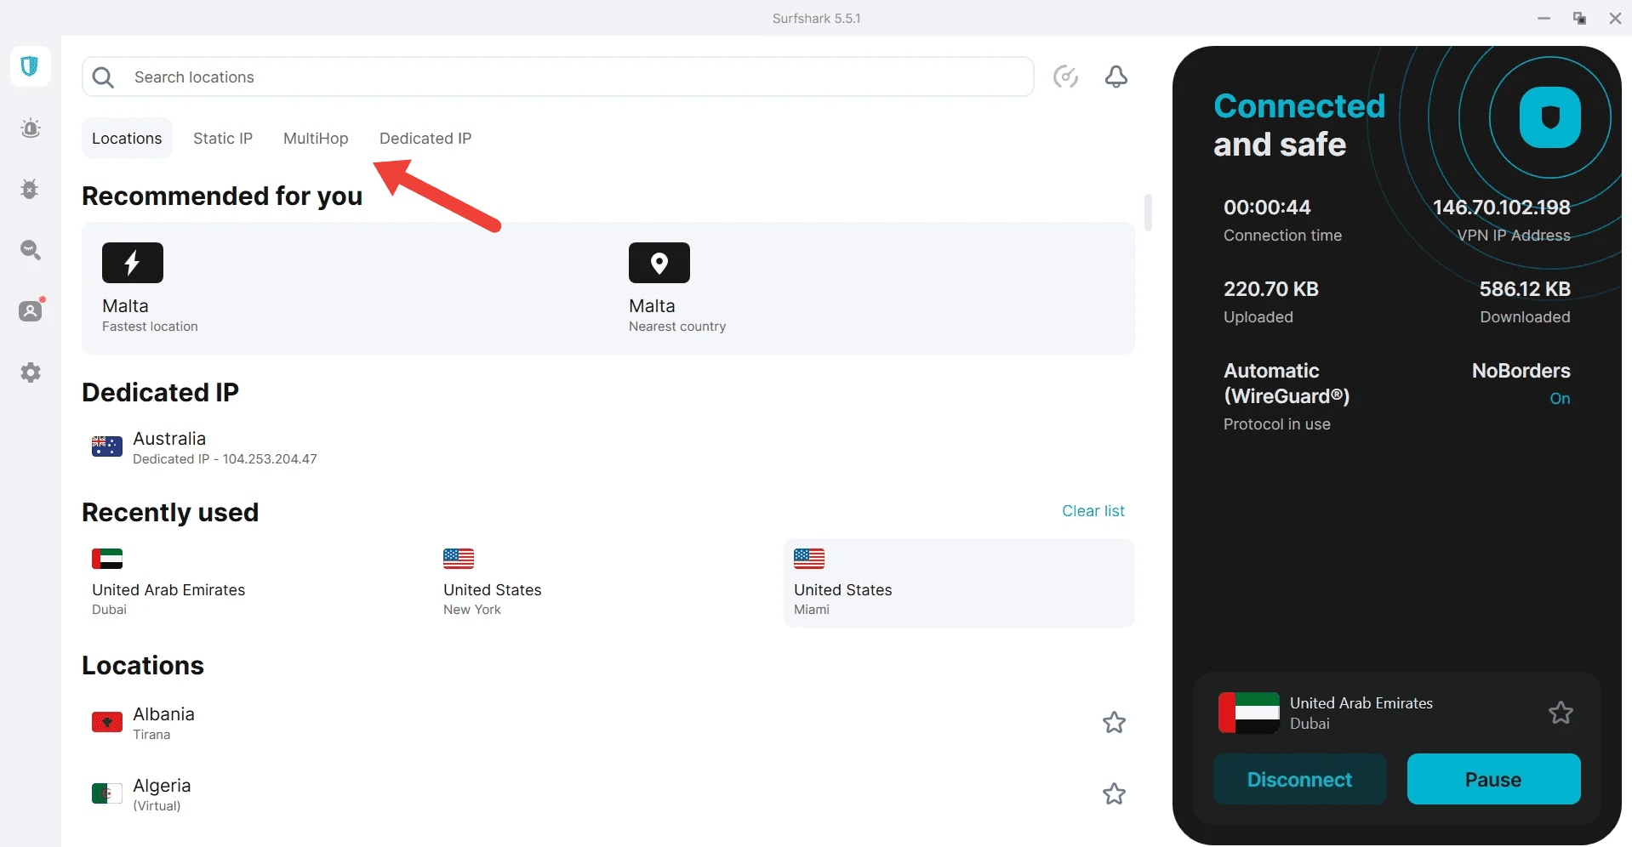
Task: Select Malta Nearest country
Action: point(872,288)
